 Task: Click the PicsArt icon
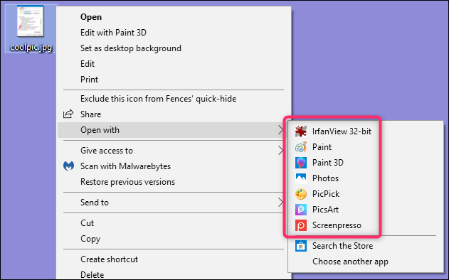(x=301, y=210)
